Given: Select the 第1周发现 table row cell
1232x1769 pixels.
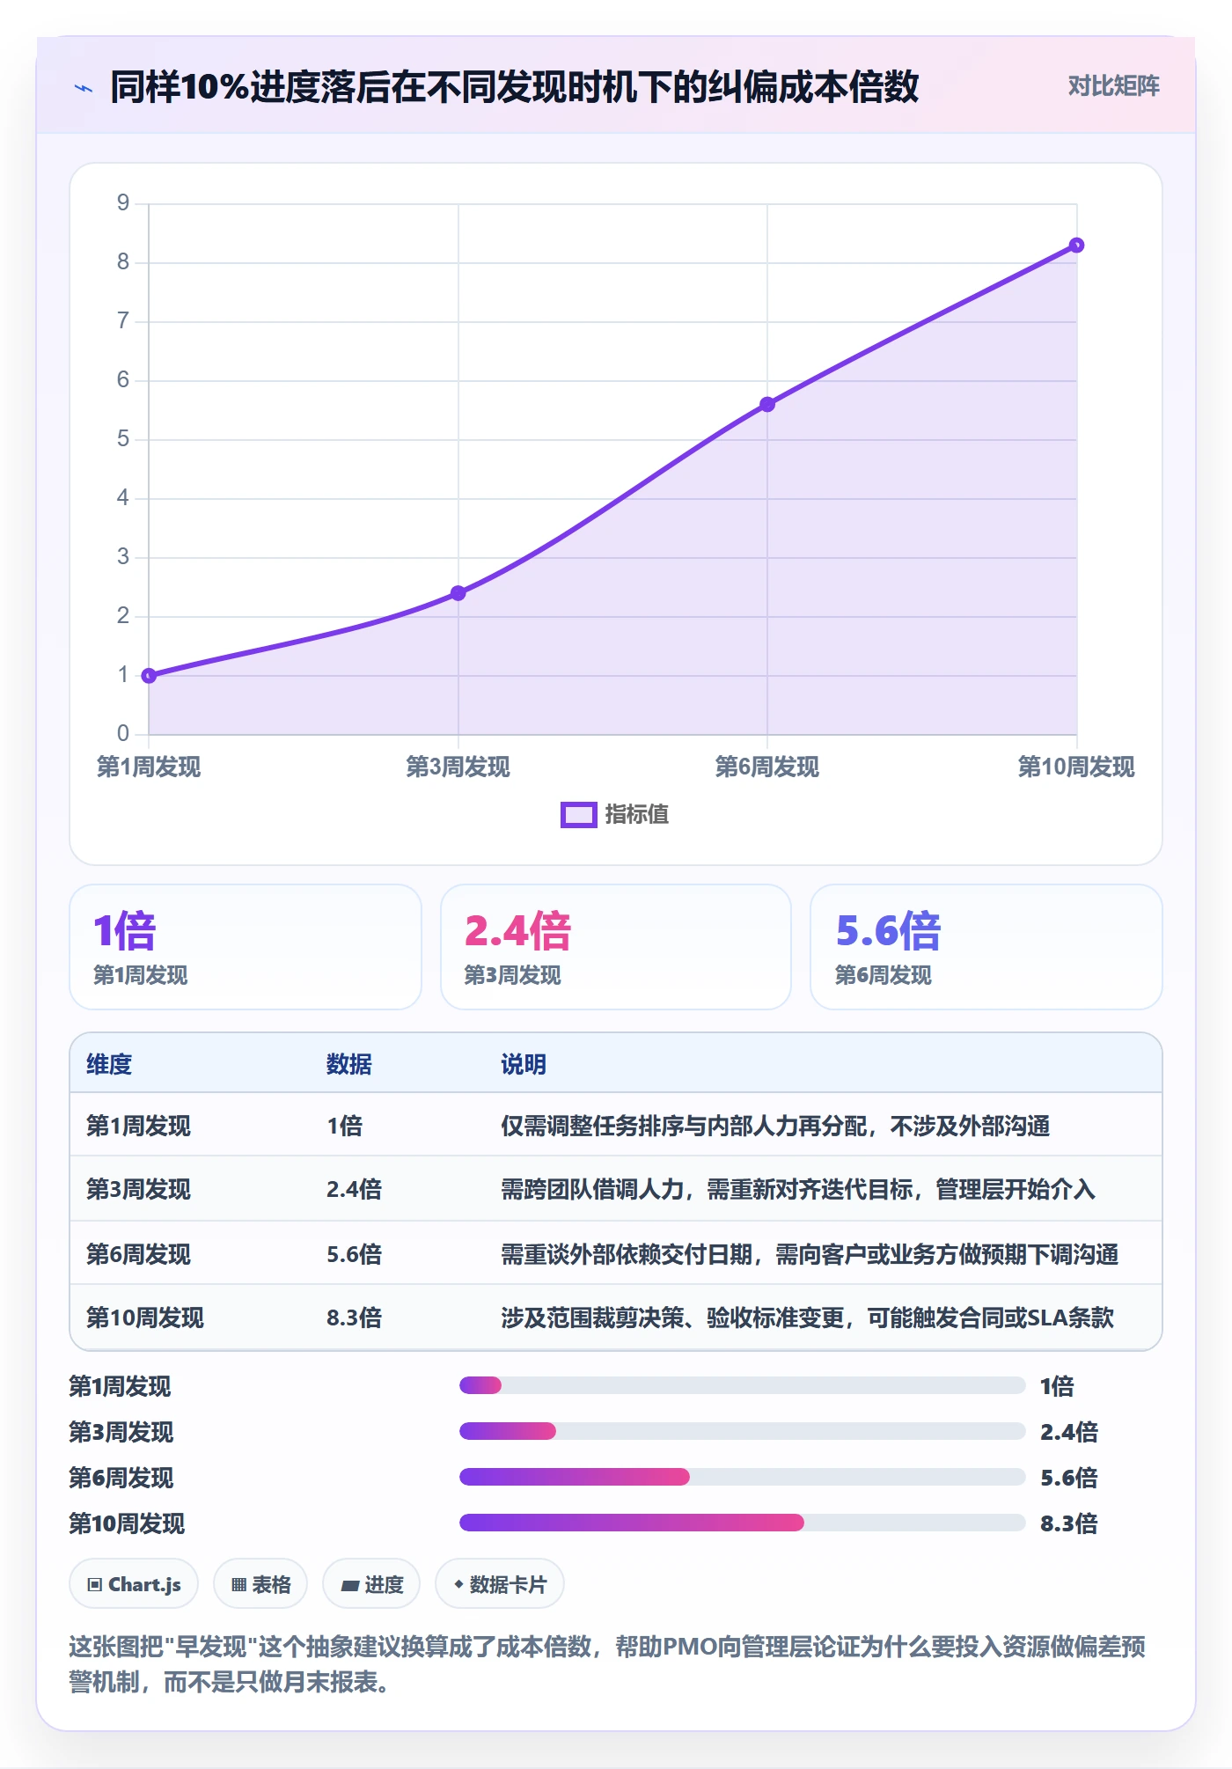Looking at the screenshot, I should [138, 1126].
